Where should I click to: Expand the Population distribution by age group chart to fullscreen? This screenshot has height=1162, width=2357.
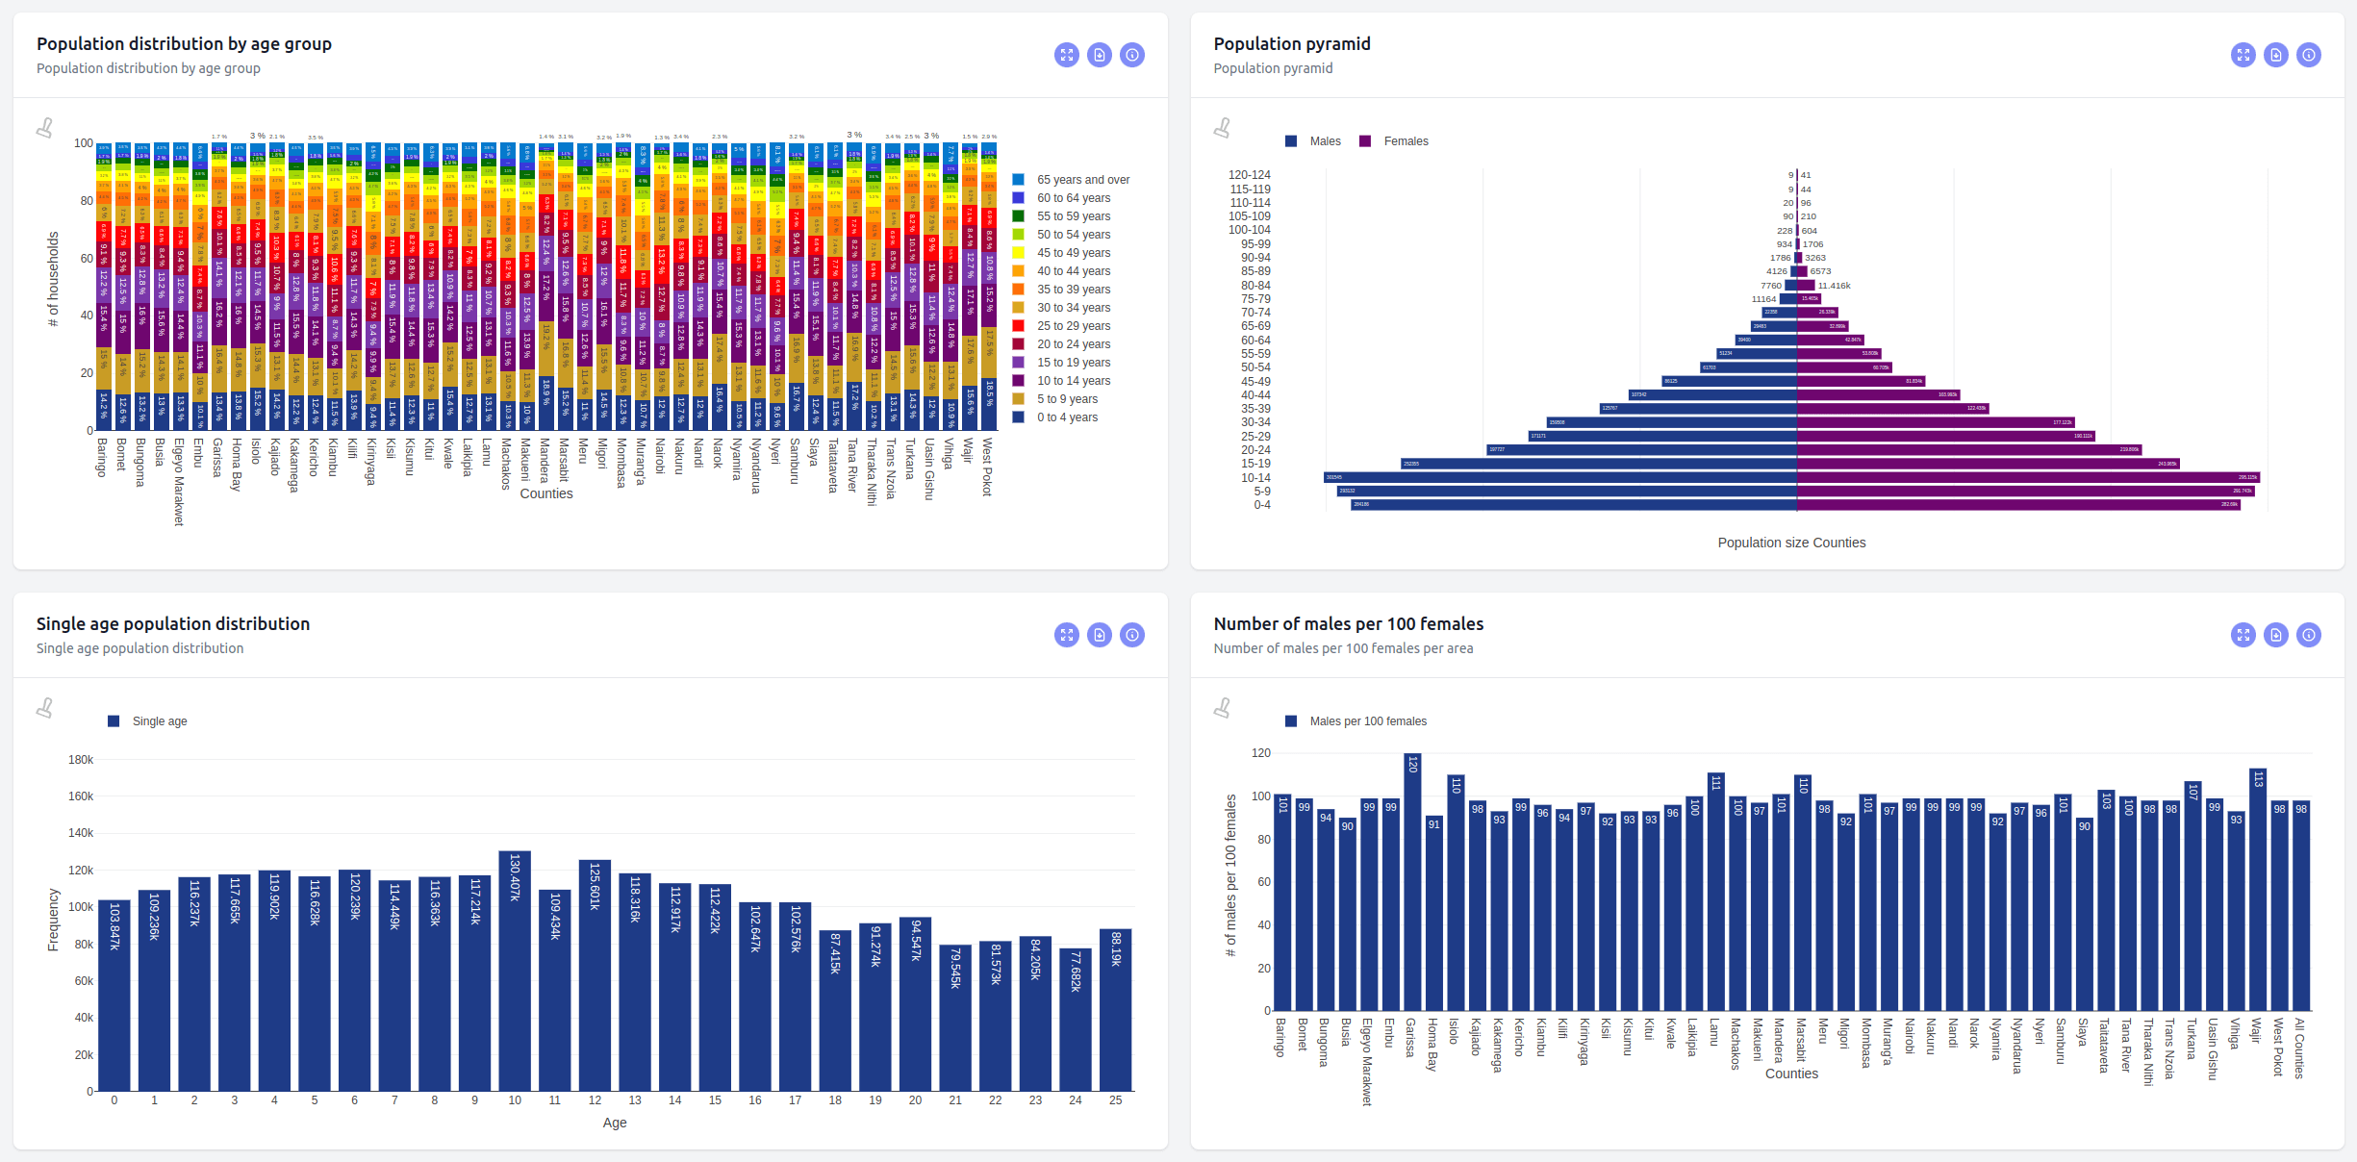[x=1066, y=55]
